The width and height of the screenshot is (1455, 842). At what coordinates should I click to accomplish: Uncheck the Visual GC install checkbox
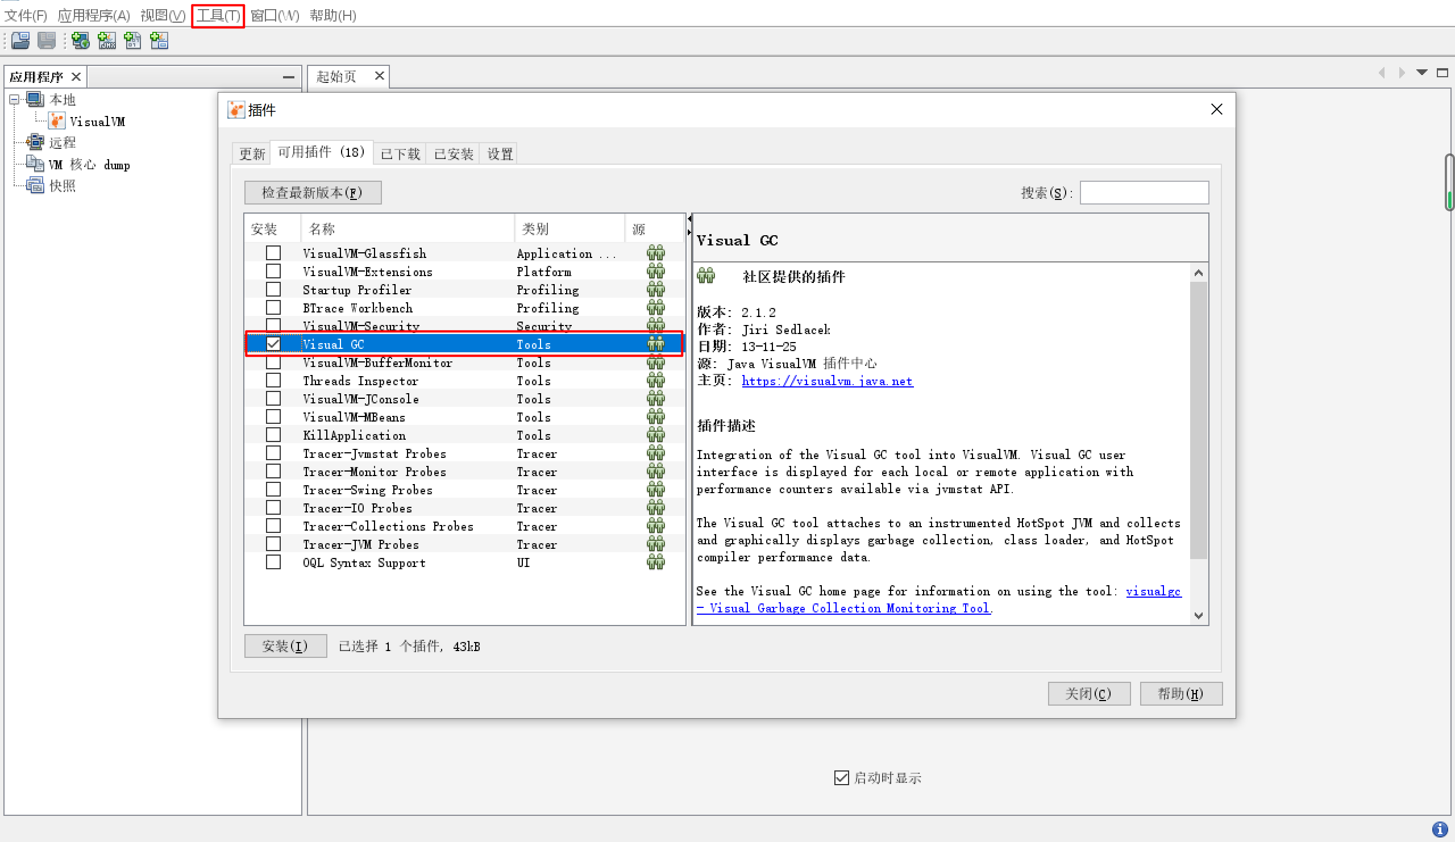(x=273, y=344)
